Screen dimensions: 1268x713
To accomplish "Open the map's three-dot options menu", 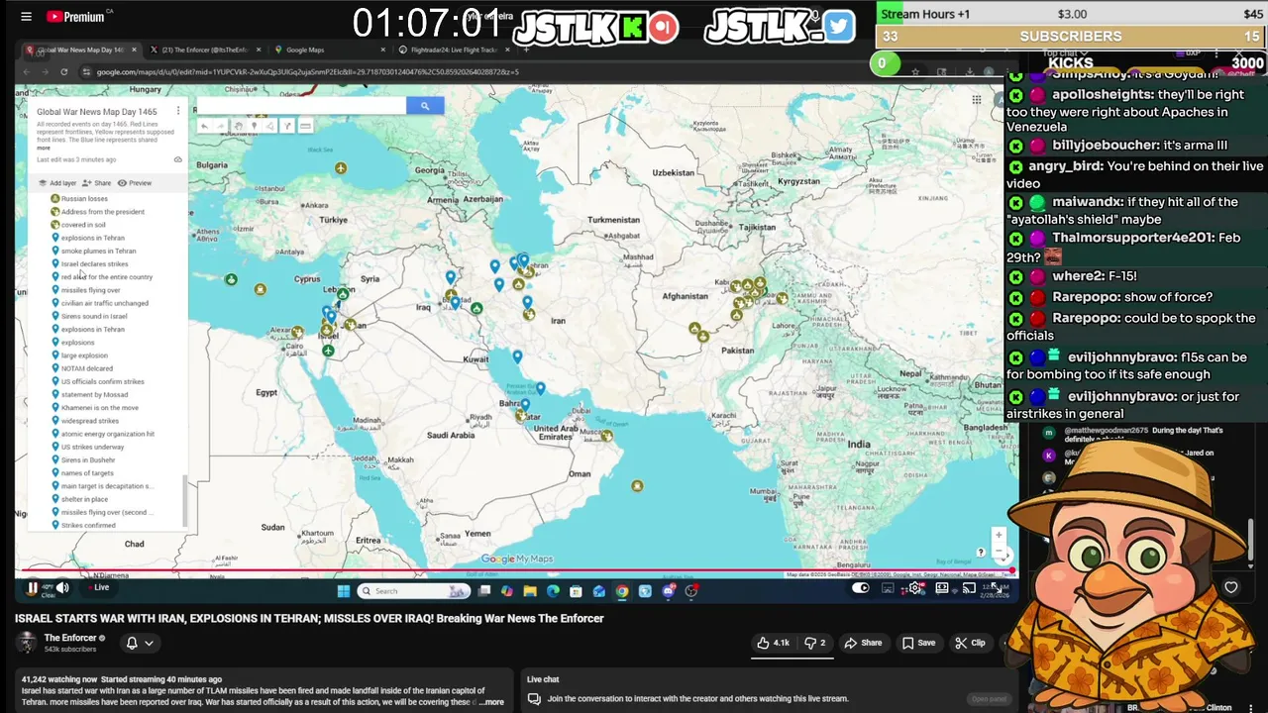I will 178,111.
